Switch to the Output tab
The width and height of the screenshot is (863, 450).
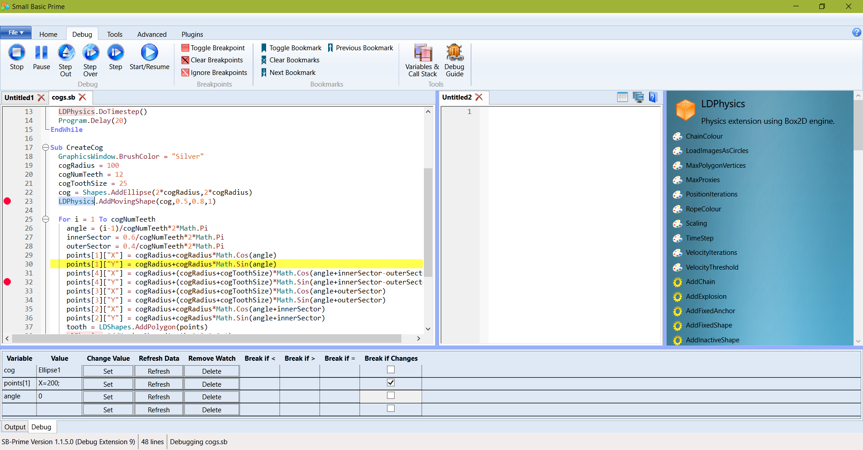15,427
